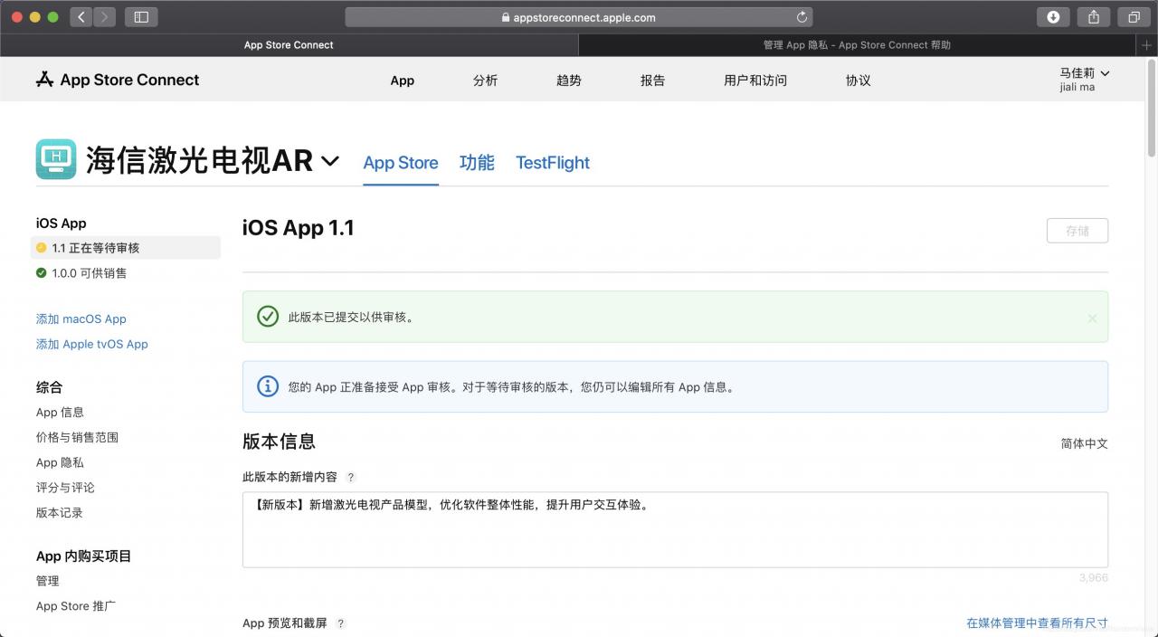The width and height of the screenshot is (1158, 637).
Task: Select the App Store Connect browser tab
Action: coord(289,45)
